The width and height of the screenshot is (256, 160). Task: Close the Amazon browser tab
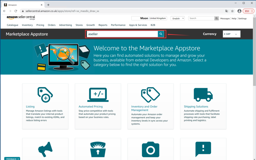(x=41, y=5)
